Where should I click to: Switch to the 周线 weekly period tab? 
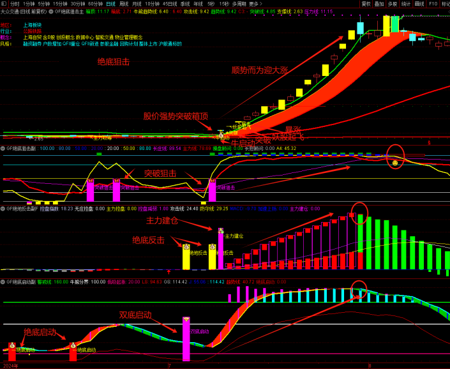[124, 3]
